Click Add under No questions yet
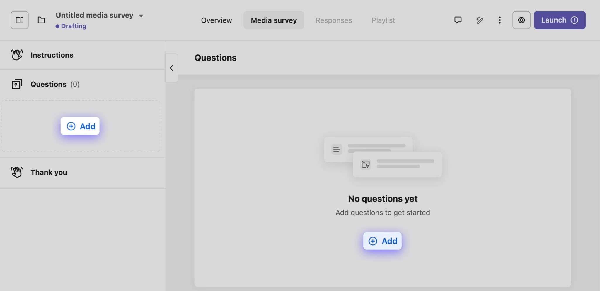The image size is (600, 291). click(382, 241)
